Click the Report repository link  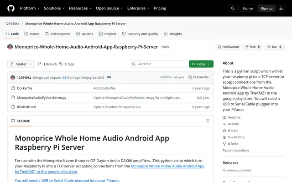tap(235, 151)
